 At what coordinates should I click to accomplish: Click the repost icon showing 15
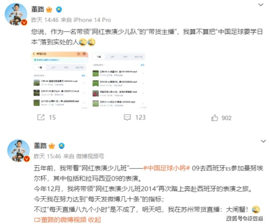(41, 117)
